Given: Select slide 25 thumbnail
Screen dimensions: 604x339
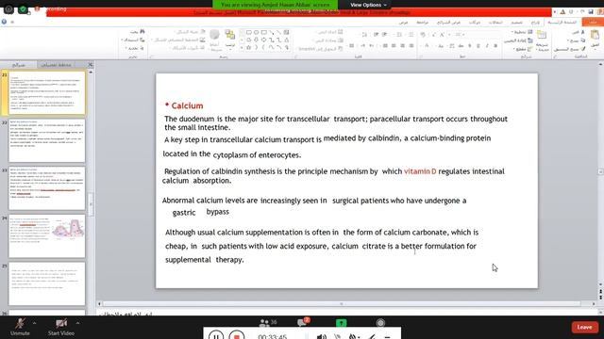Looking at the screenshot, I should pos(46,283).
